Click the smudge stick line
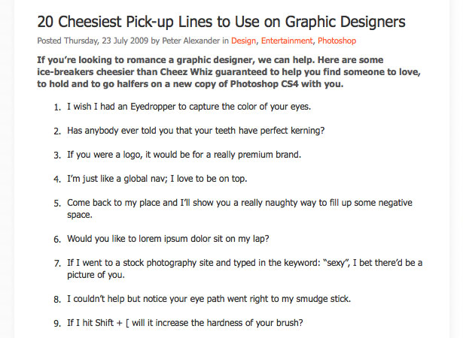 209,299
